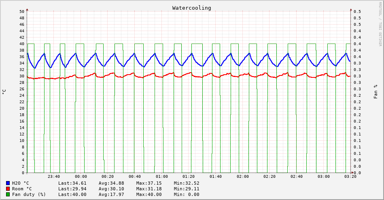The width and height of the screenshot is (384, 200).
Task: Select the 03:20 time axis label
Action: pyautogui.click(x=350, y=176)
